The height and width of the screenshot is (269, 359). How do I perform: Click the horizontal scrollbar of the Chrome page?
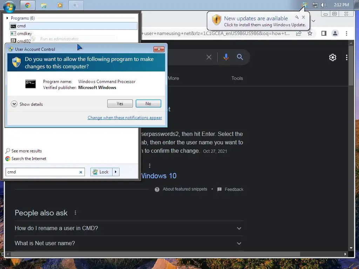[155, 254]
